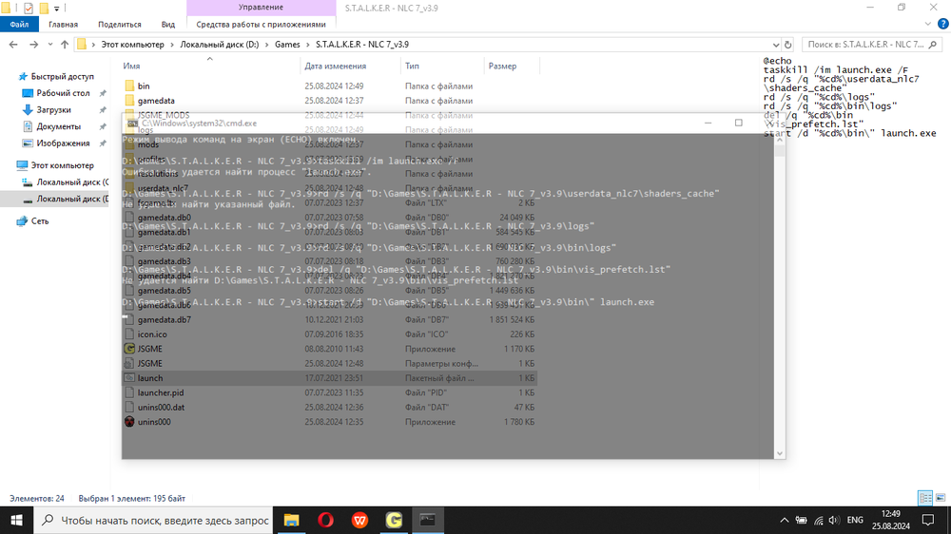This screenshot has height=534, width=951.
Task: Click Этот компьютер in address breadcrumb
Action: (x=132, y=45)
